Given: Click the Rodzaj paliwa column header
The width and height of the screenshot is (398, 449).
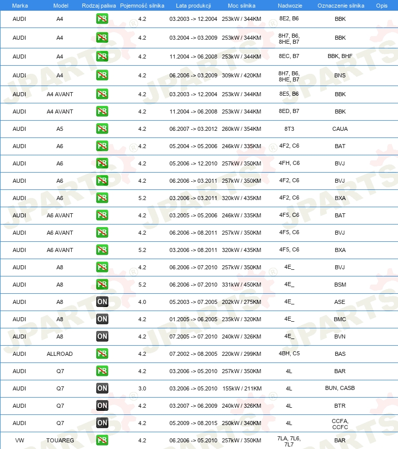Looking at the screenshot, I should click(x=99, y=6).
